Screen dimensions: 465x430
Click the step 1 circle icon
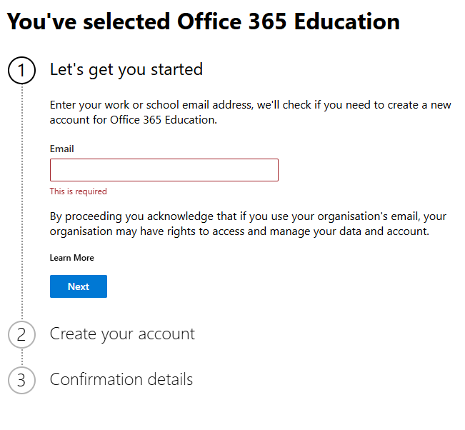[x=21, y=71]
